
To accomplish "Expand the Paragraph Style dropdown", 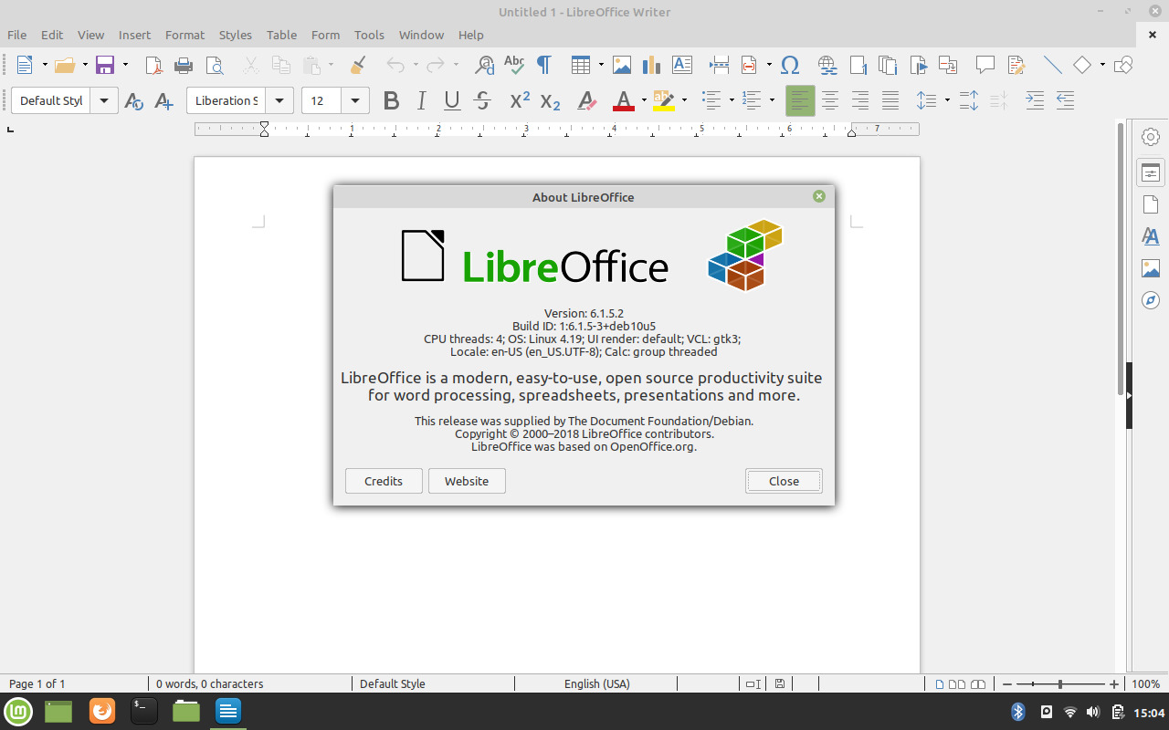I will coord(104,100).
